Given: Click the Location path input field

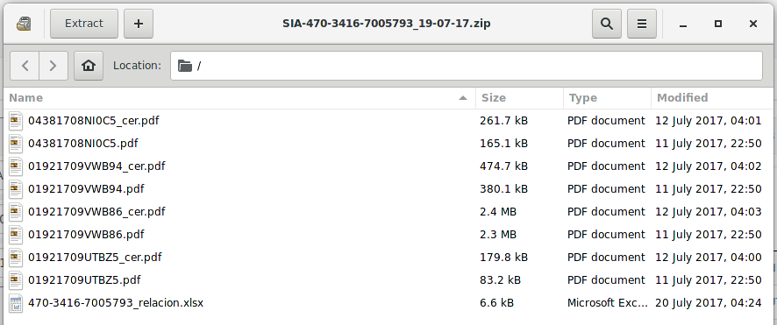Looking at the screenshot, I should [x=467, y=66].
